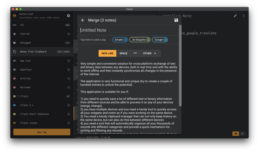Switch to list view layout
259x152 pixels.
[242, 134]
